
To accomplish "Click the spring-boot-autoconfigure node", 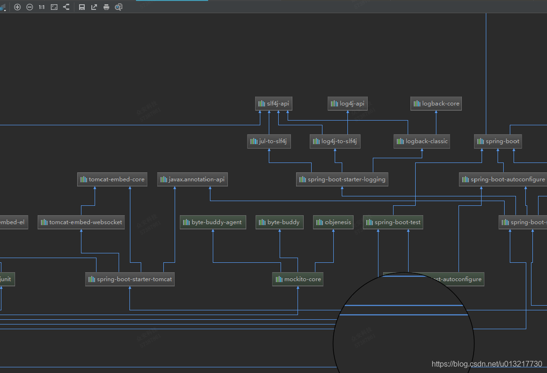I will (503, 179).
